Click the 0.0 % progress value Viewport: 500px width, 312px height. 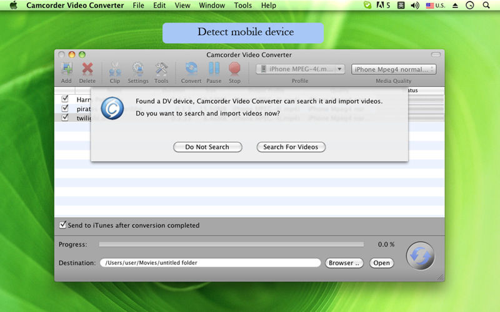pos(386,245)
